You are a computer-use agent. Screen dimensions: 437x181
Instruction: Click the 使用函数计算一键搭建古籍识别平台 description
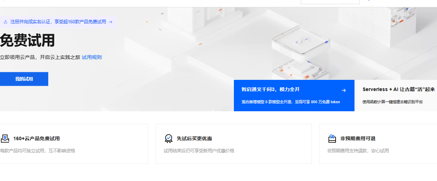393,102
